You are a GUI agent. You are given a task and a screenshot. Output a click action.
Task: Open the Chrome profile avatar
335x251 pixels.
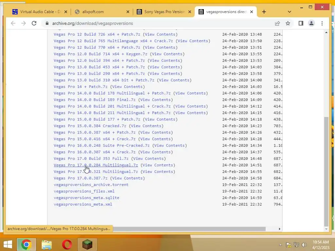311,23
